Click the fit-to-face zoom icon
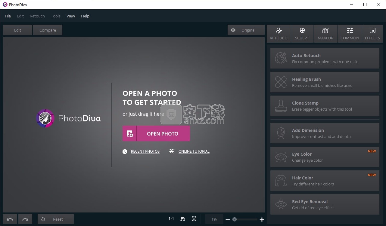386x226 pixels. click(182, 219)
